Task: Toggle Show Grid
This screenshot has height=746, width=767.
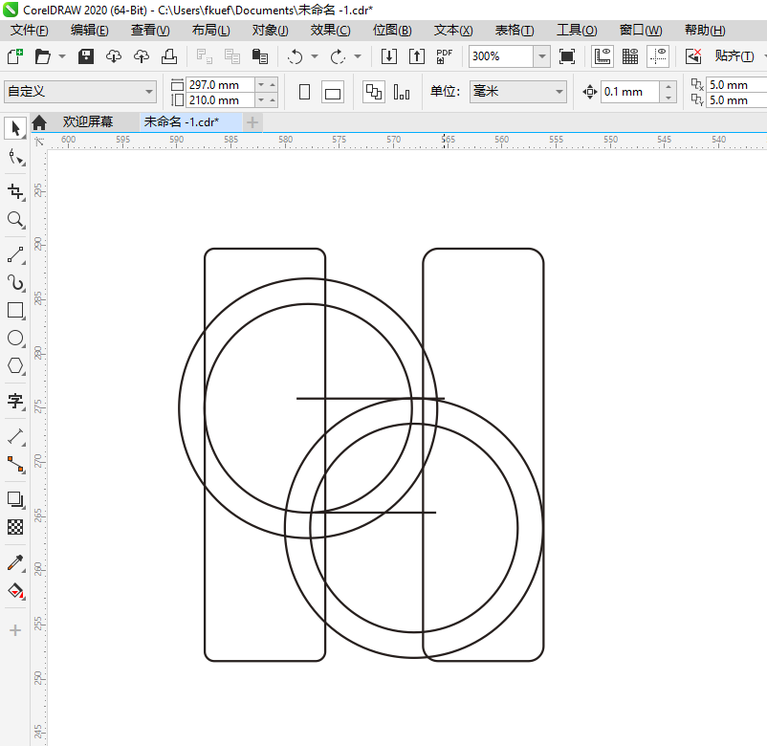Action: (x=630, y=56)
